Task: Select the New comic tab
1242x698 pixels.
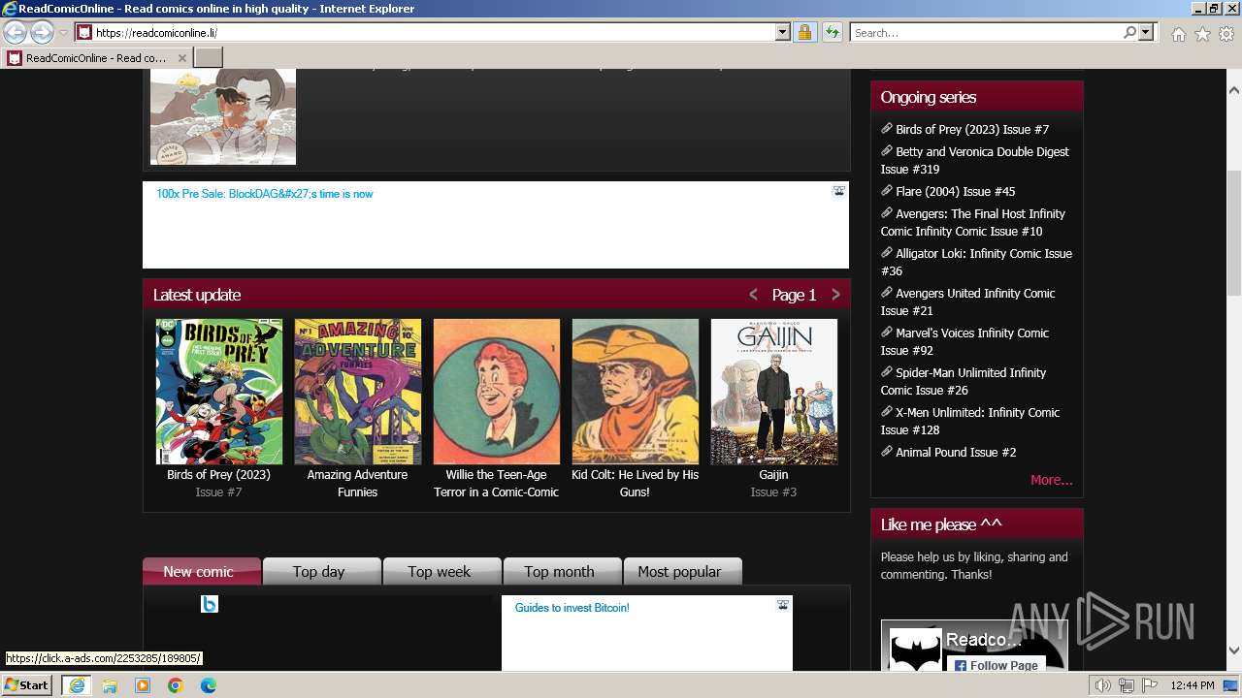Action: coord(202,571)
